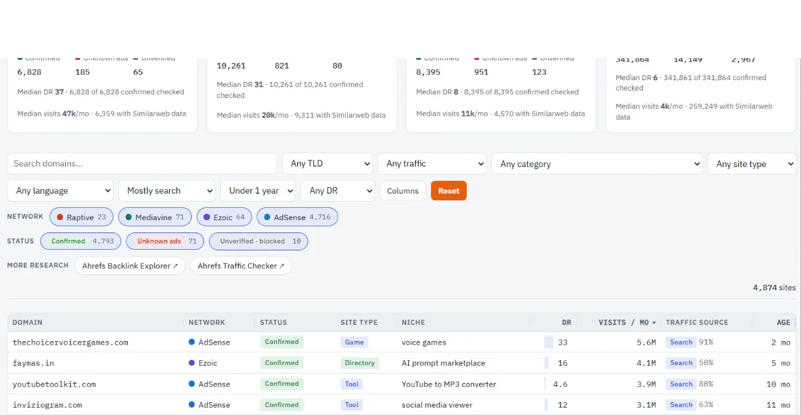Click Search tag showing 63%
The width and height of the screenshot is (801, 415).
coord(681,405)
